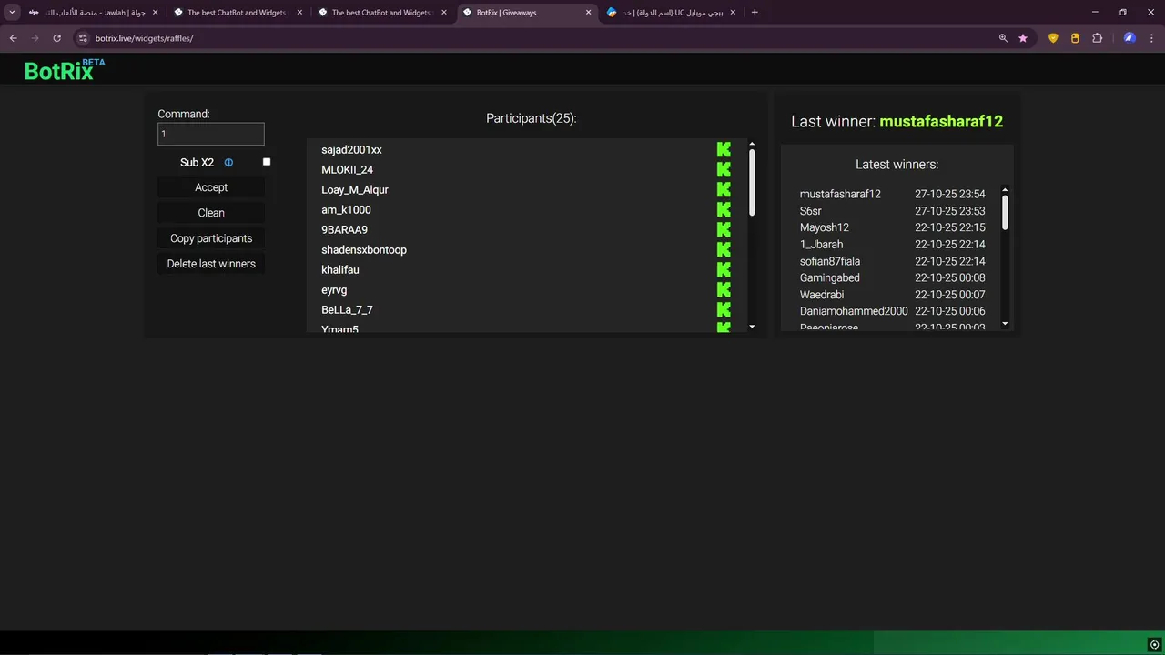Click the circular icon at bottom-right corner
1165x655 pixels.
pos(1154,644)
